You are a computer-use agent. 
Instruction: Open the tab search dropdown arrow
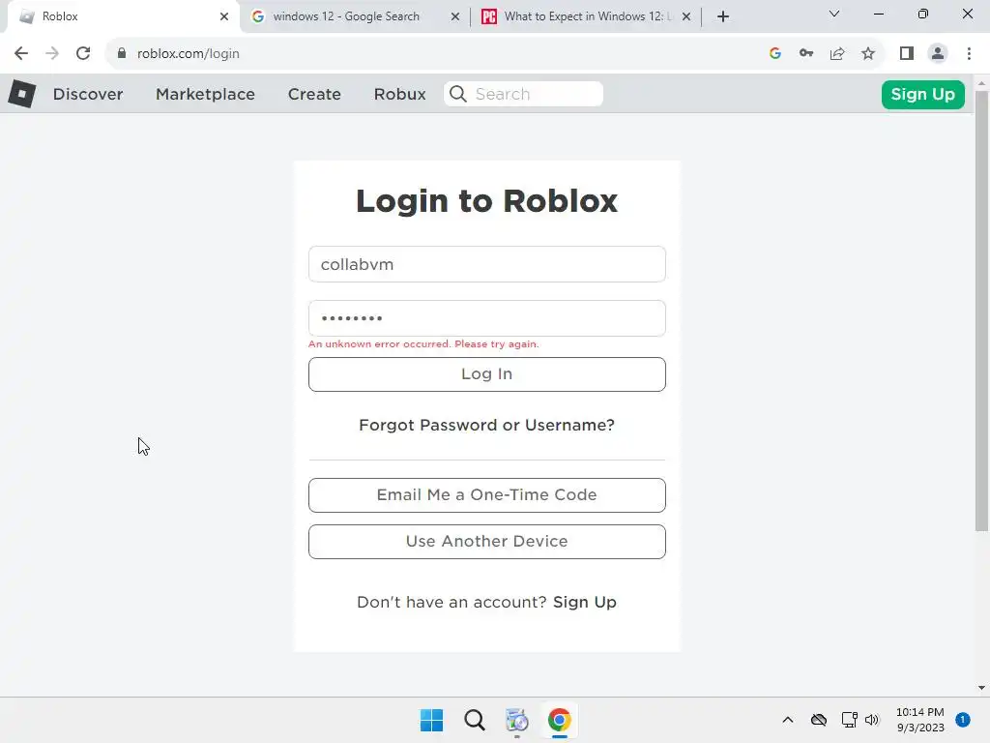[834, 14]
